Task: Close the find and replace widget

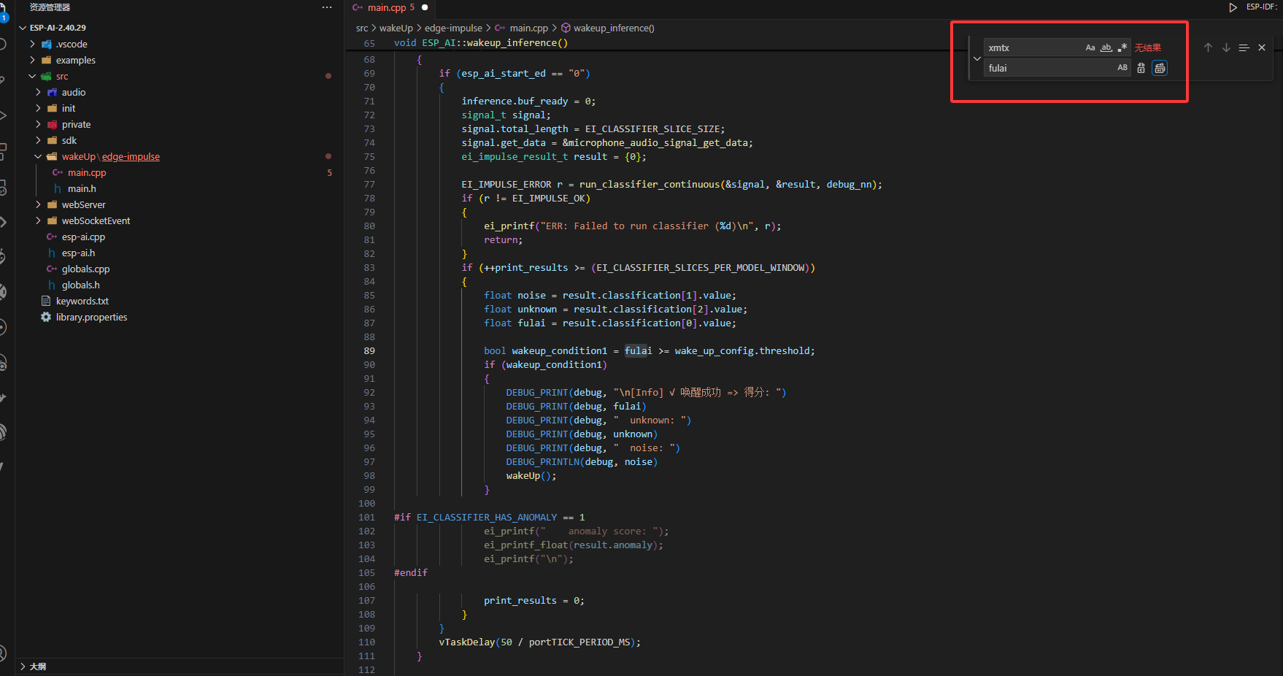Action: click(x=1262, y=47)
